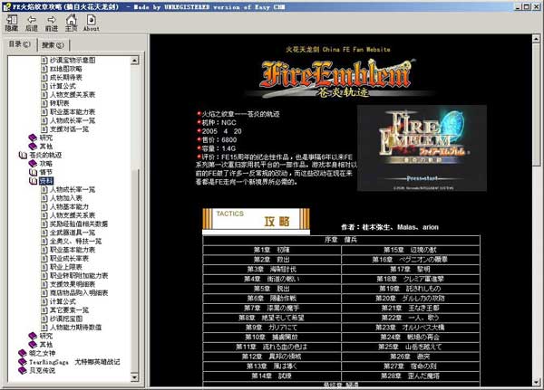Open the 第23章 chapter link
Screen dimensions: 544x390
(410, 328)
